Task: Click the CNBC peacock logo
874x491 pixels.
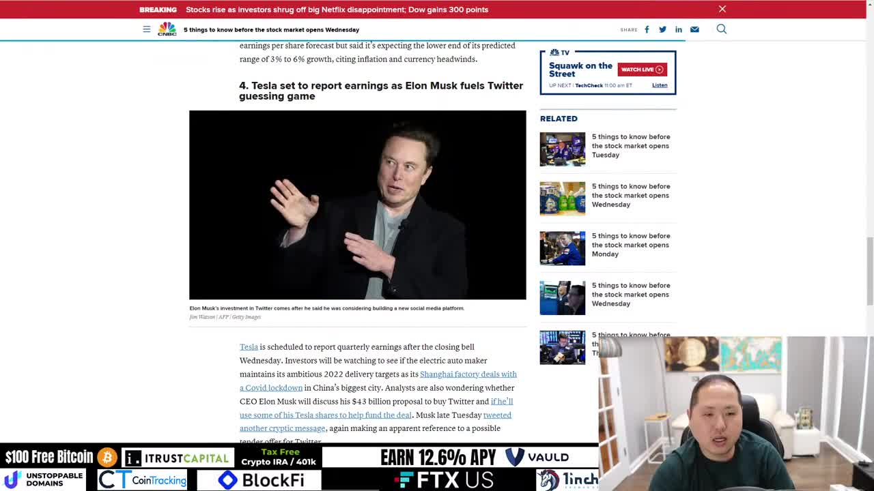Action: [167, 29]
